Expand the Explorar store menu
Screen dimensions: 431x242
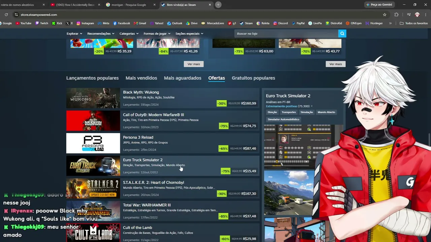click(x=74, y=34)
